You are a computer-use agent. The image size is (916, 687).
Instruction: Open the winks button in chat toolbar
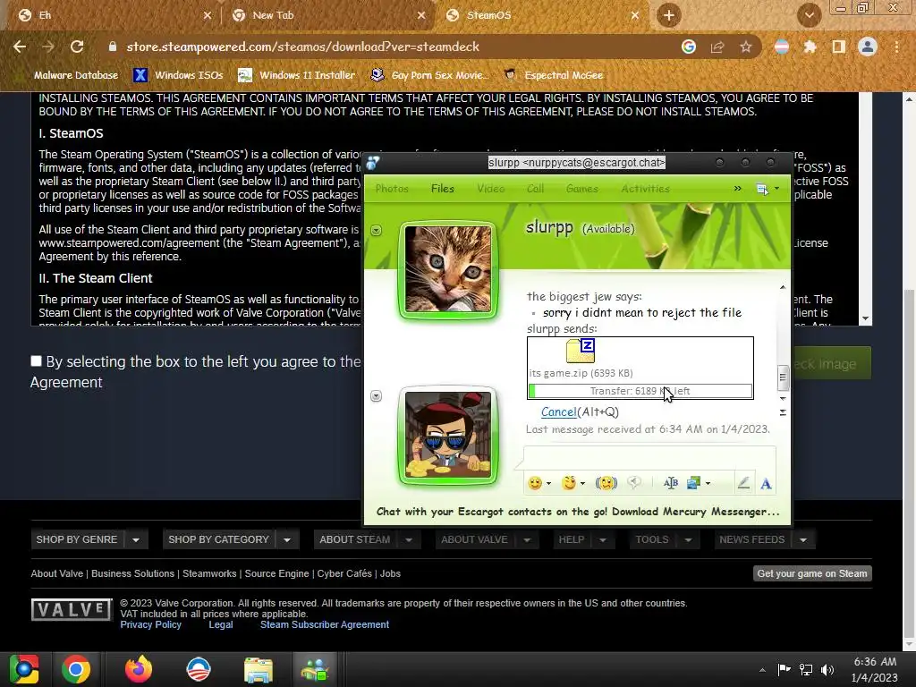tap(568, 483)
